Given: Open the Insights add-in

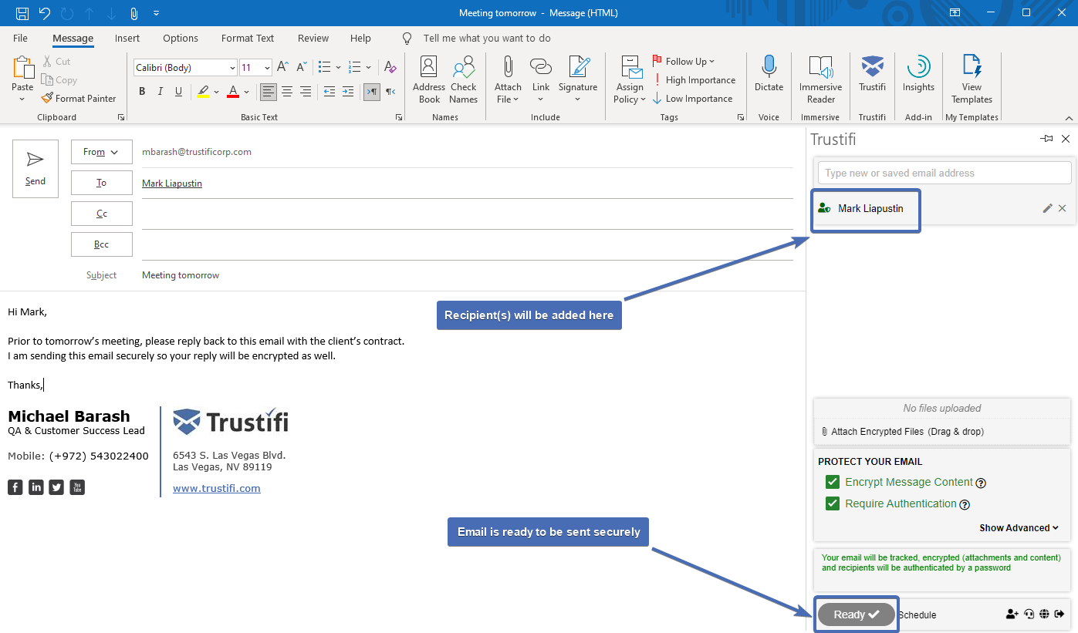Looking at the screenshot, I should click(918, 75).
